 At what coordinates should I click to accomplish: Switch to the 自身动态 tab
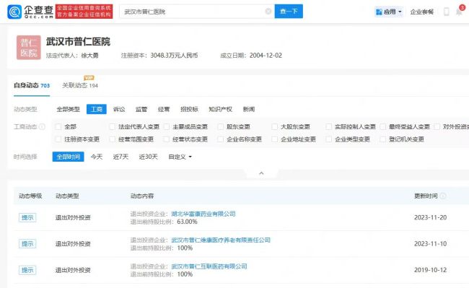(32, 85)
